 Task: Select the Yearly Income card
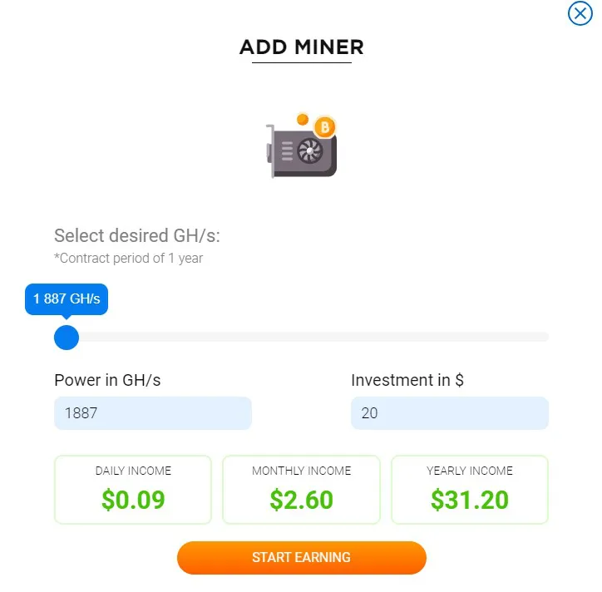tap(470, 490)
